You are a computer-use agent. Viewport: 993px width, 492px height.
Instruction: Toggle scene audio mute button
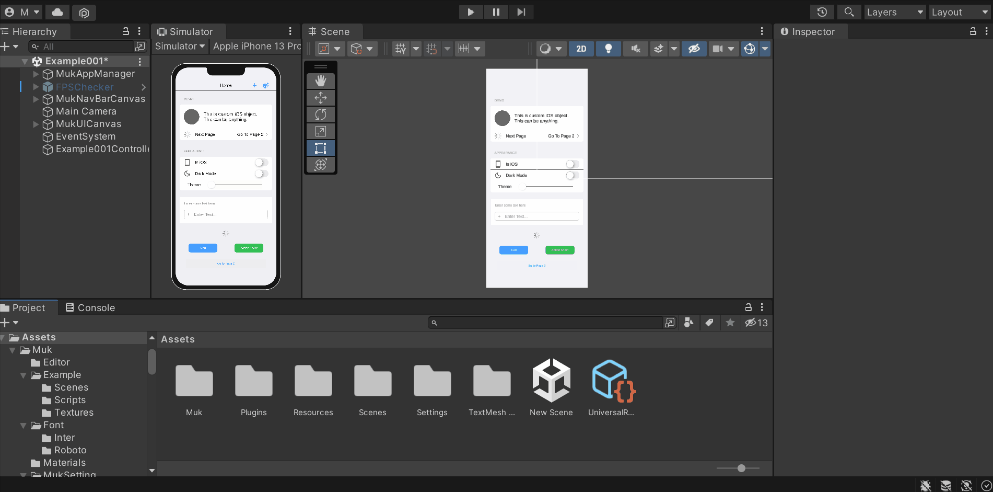pos(635,49)
